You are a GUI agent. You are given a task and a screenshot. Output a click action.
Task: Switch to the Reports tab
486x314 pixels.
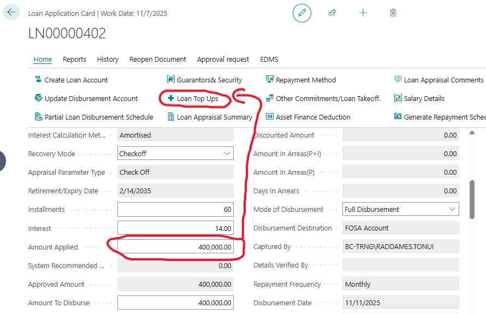tap(74, 59)
